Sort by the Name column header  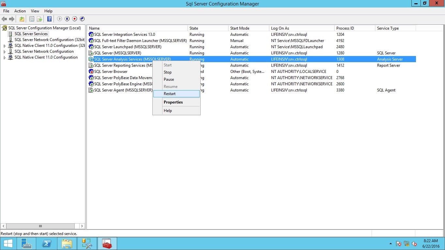coord(137,28)
